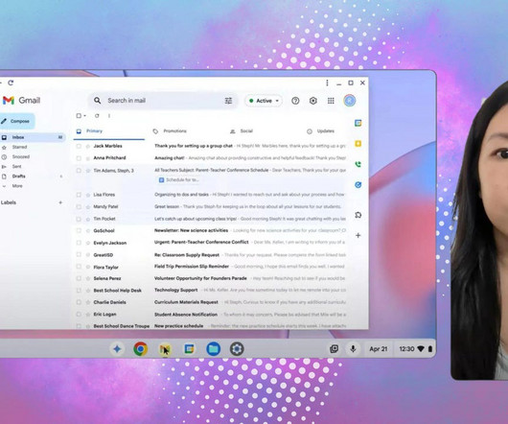The height and width of the screenshot is (424, 508).
Task: Open Gmail settings gear
Action: 313,101
